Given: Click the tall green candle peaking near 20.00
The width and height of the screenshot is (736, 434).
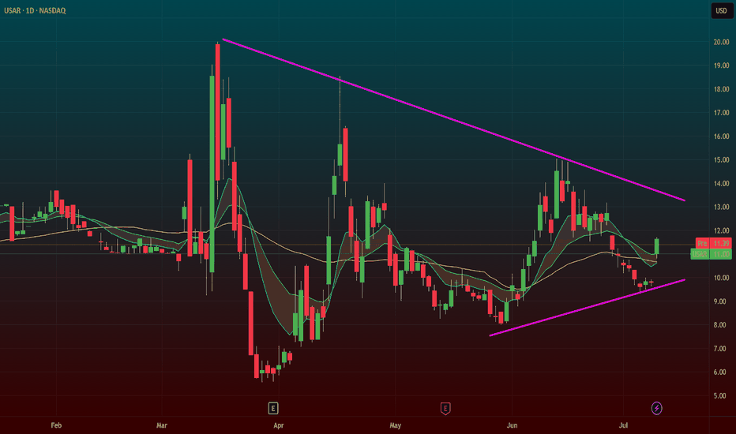Looking at the screenshot, I should click(x=212, y=174).
